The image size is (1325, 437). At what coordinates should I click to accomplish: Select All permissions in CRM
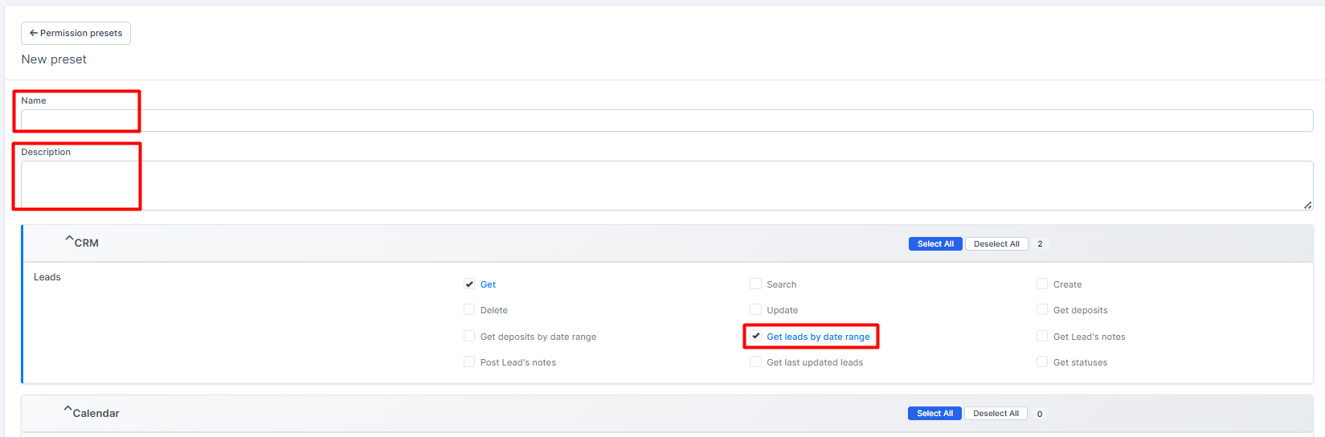[935, 244]
